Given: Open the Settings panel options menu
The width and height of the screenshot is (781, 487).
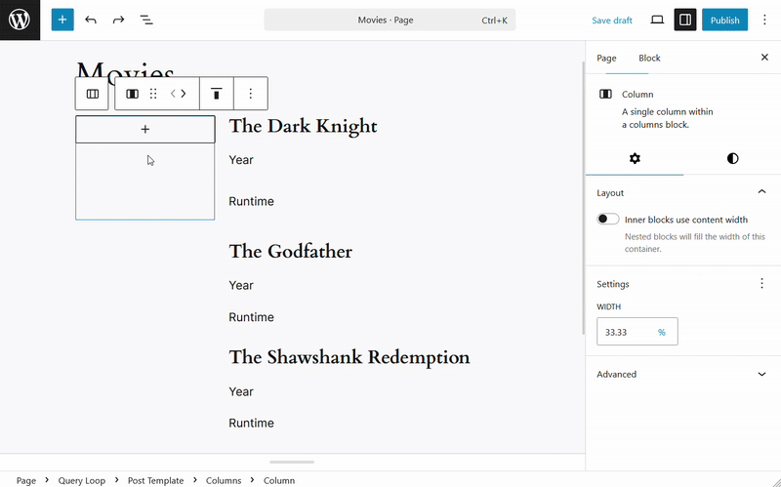Looking at the screenshot, I should point(761,283).
